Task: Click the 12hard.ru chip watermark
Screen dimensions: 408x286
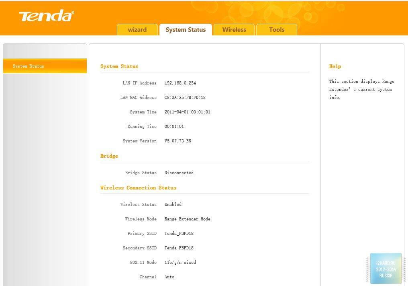Action: (x=386, y=268)
